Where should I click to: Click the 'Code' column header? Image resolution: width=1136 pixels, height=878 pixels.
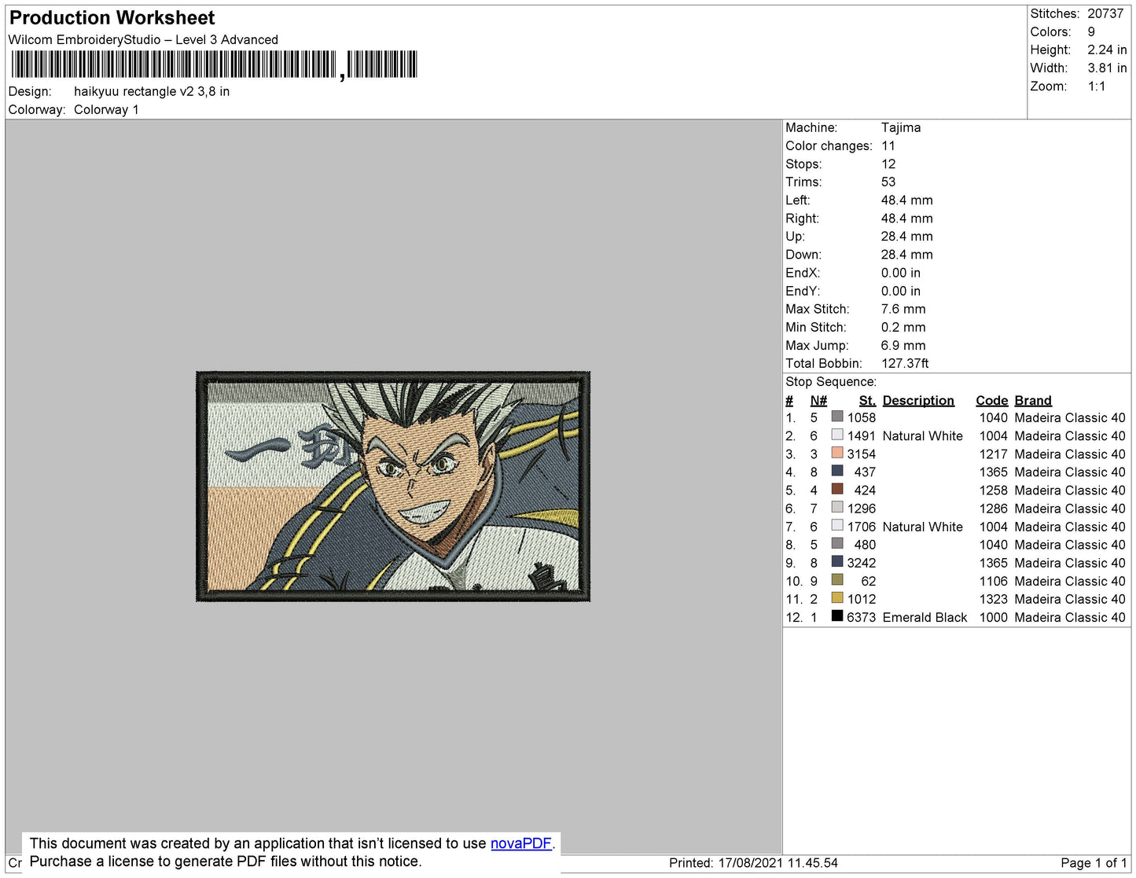pyautogui.click(x=992, y=400)
